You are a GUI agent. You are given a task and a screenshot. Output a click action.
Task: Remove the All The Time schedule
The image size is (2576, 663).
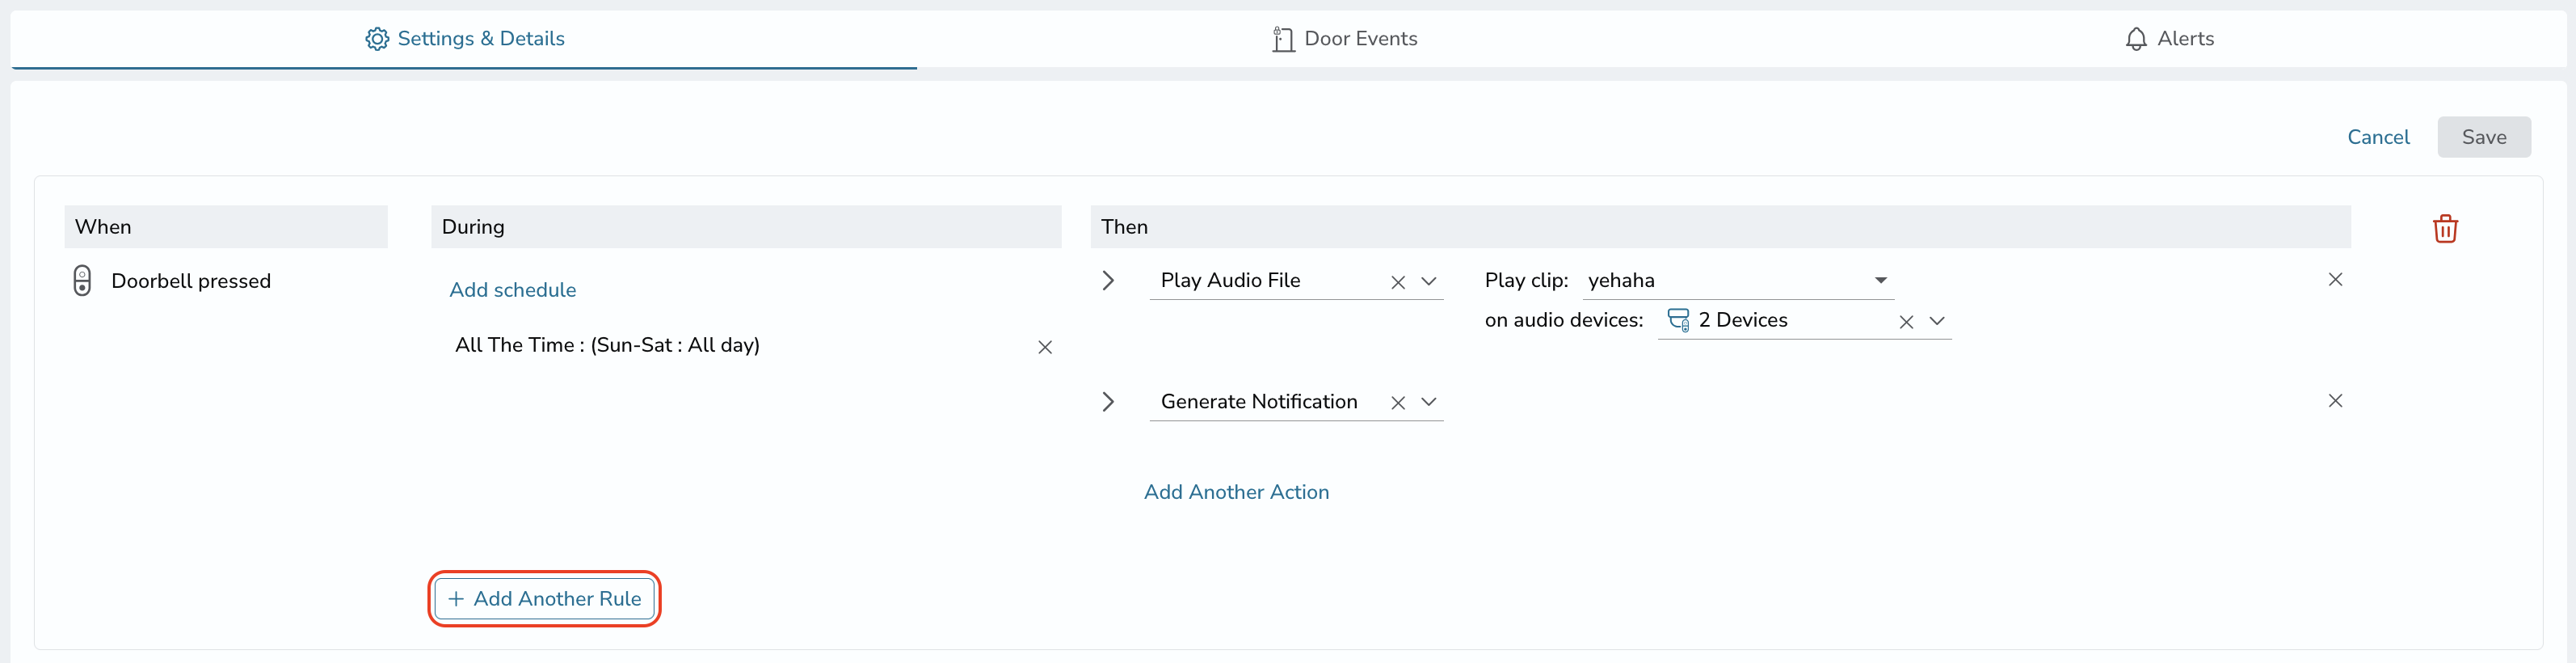[x=1045, y=347]
